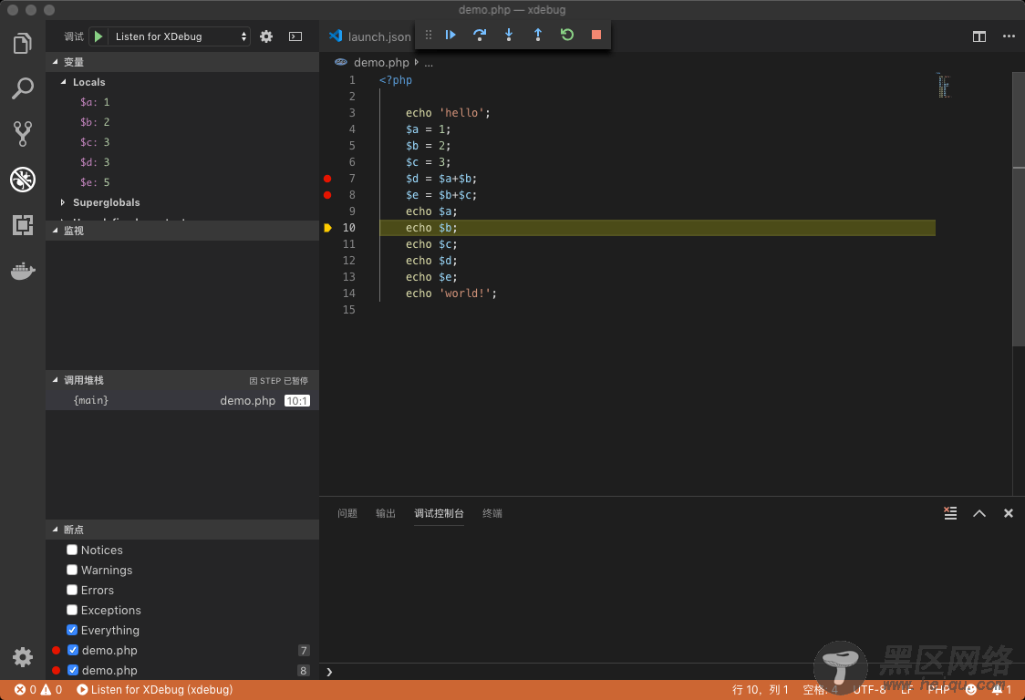Step over in debug toolbar
This screenshot has width=1025, height=700.
click(479, 35)
